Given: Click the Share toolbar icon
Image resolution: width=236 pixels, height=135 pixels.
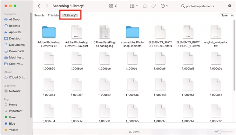Looking at the screenshot, I should (145, 6).
